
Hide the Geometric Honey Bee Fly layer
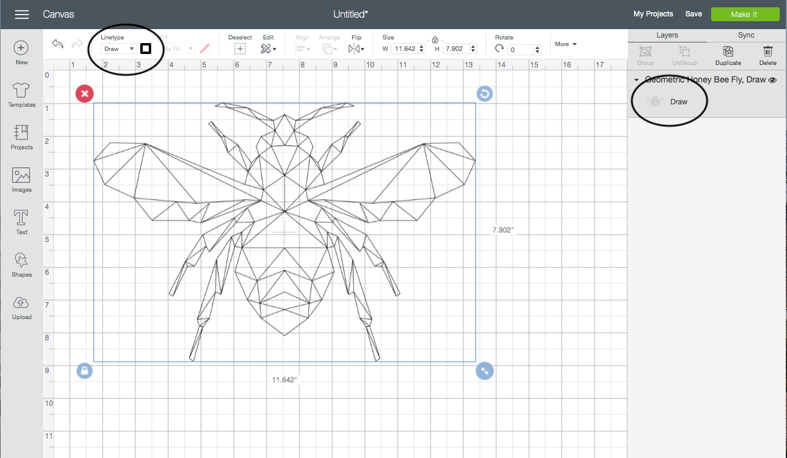pyautogui.click(x=772, y=80)
